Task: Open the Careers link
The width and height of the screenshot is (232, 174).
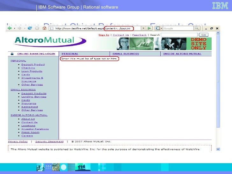Action: pyautogui.click(x=27, y=136)
